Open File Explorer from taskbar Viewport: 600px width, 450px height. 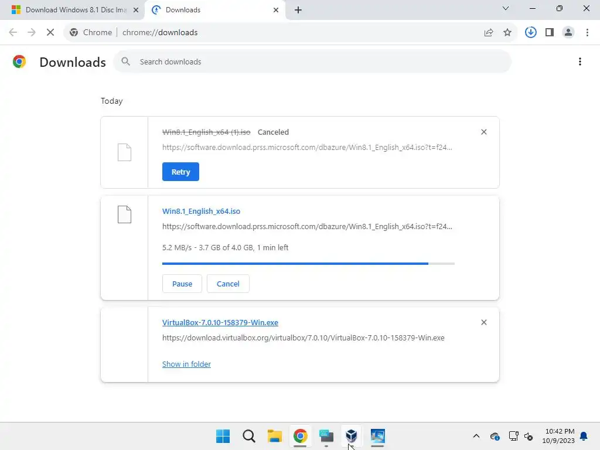274,436
